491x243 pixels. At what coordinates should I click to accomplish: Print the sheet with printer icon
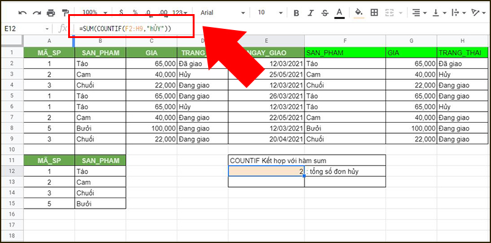click(51, 13)
